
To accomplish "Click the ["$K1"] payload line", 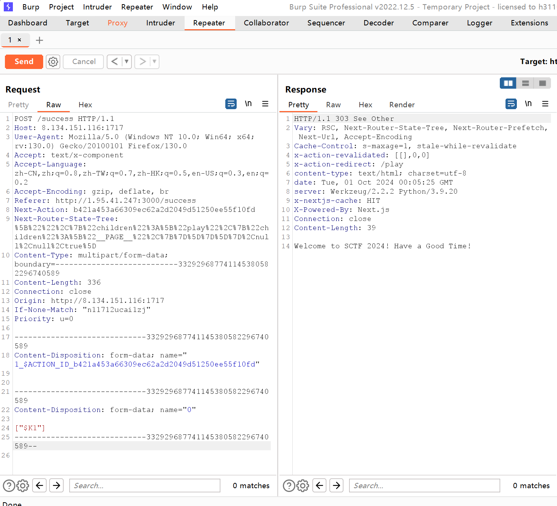I will click(x=30, y=428).
